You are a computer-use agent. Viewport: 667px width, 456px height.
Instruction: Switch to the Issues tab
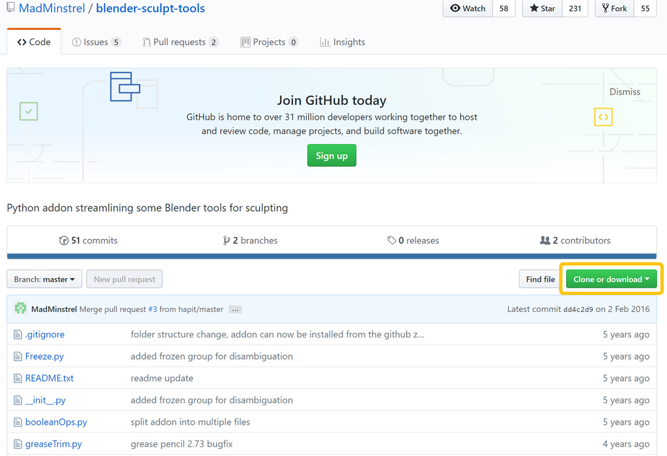(96, 42)
